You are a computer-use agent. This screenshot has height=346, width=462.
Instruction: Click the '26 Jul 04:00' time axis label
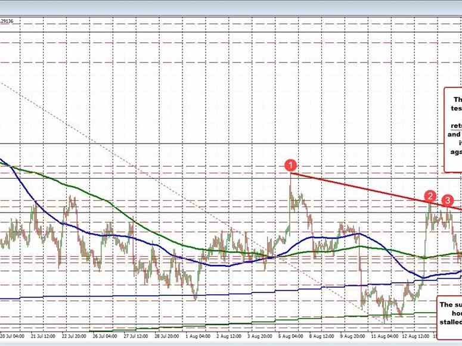[105, 336]
